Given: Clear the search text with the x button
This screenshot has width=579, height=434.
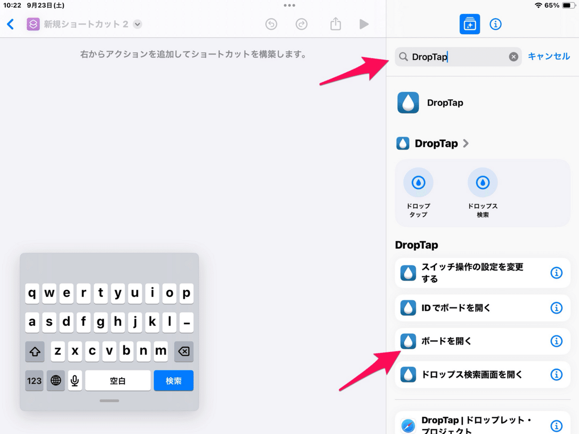Looking at the screenshot, I should tap(513, 57).
